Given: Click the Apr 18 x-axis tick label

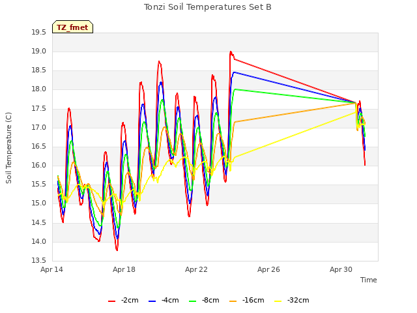Looking at the screenshot, I should pyautogui.click(x=124, y=269).
